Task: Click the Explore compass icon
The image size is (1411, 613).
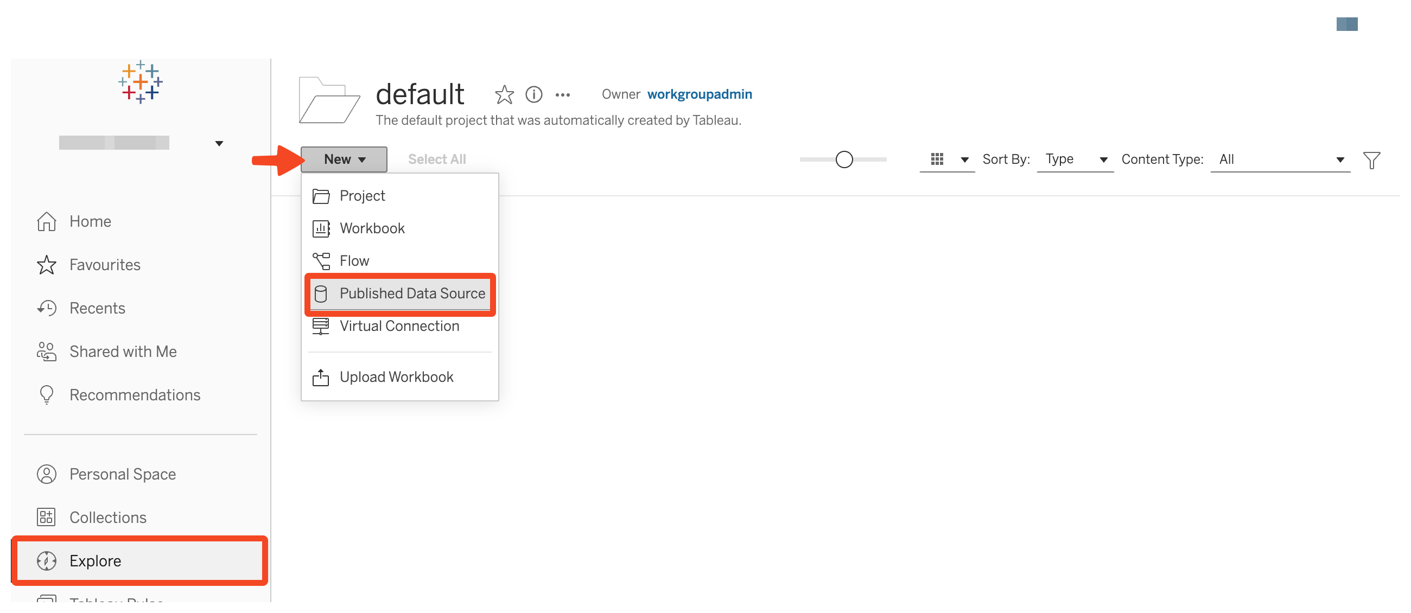Action: tap(47, 561)
